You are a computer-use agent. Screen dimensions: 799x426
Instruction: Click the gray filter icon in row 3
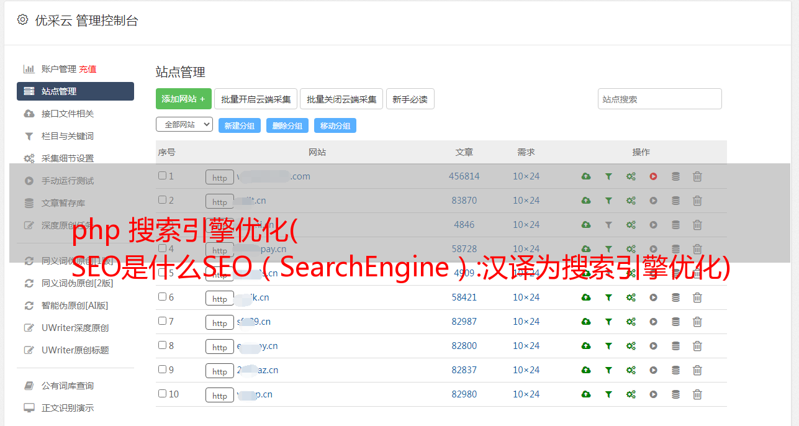608,225
